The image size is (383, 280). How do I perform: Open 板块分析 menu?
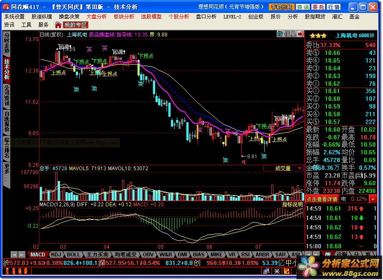click(124, 17)
